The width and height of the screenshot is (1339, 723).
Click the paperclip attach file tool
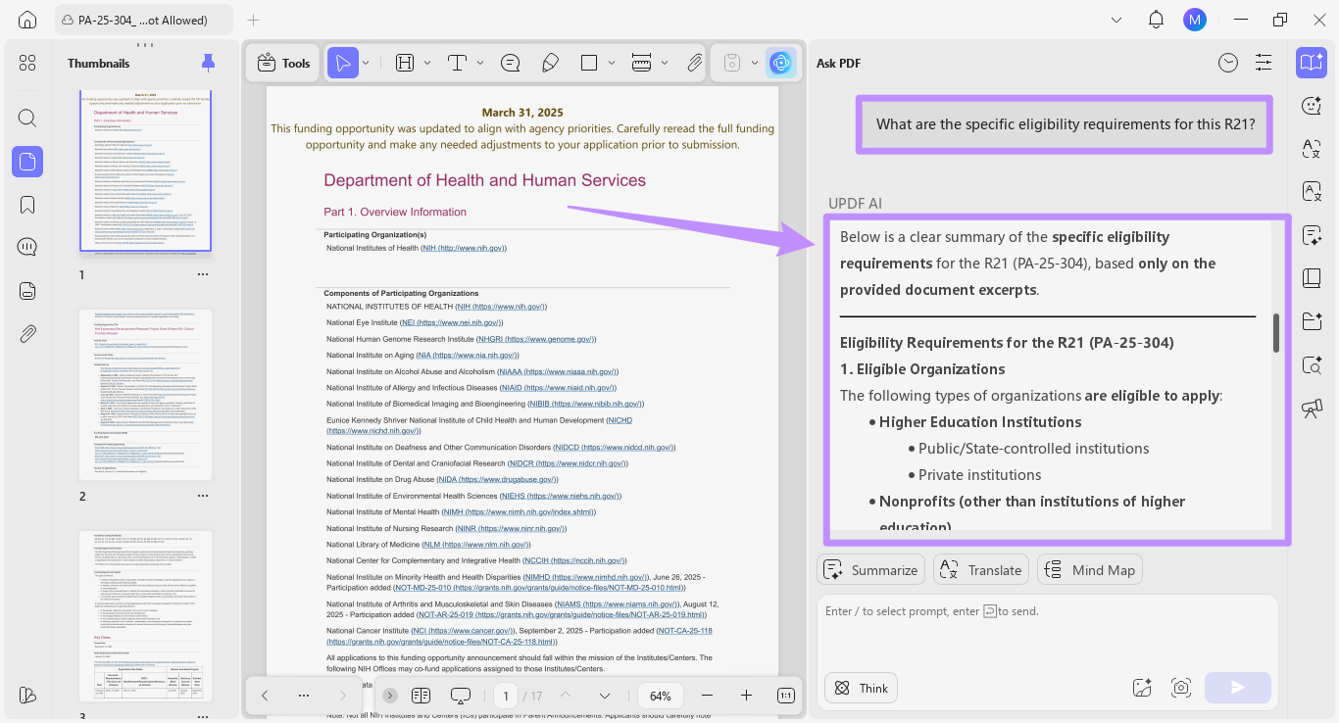click(x=695, y=63)
